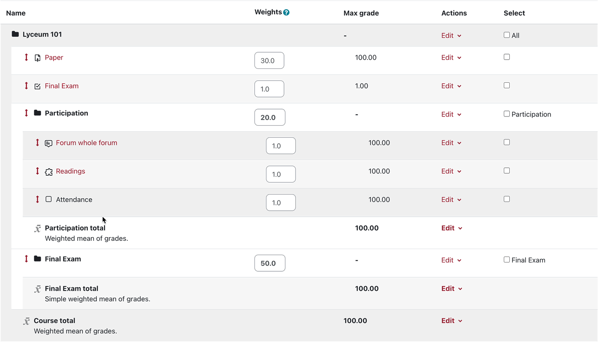Click the Readings puzzle piece icon
The width and height of the screenshot is (606, 348).
(49, 172)
